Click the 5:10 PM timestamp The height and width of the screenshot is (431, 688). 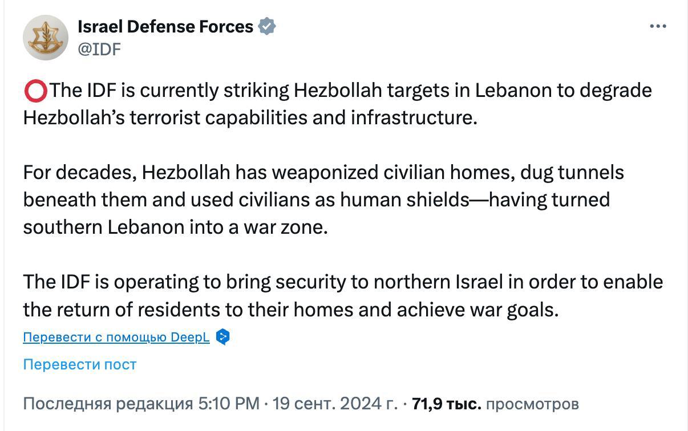point(228,404)
